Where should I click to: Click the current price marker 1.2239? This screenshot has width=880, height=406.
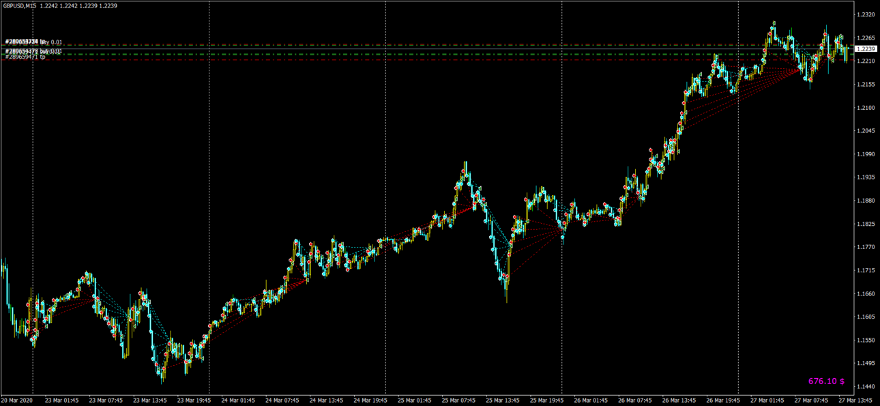point(866,49)
